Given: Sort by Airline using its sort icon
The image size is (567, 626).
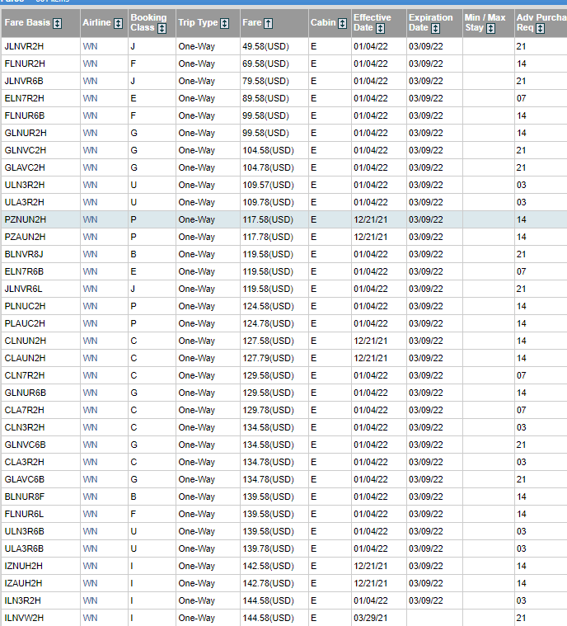Looking at the screenshot, I should (x=118, y=23).
